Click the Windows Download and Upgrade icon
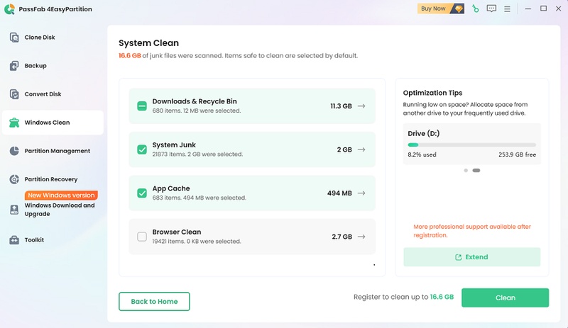The height and width of the screenshot is (328, 568). pos(14,210)
